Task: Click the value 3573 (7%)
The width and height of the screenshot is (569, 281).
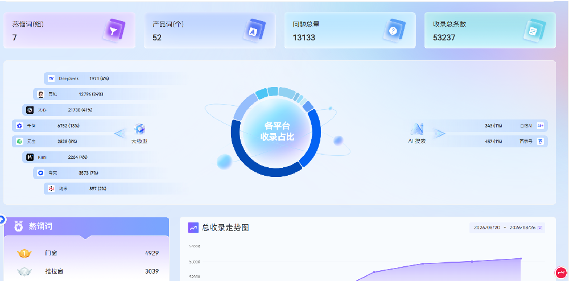Action: point(89,173)
